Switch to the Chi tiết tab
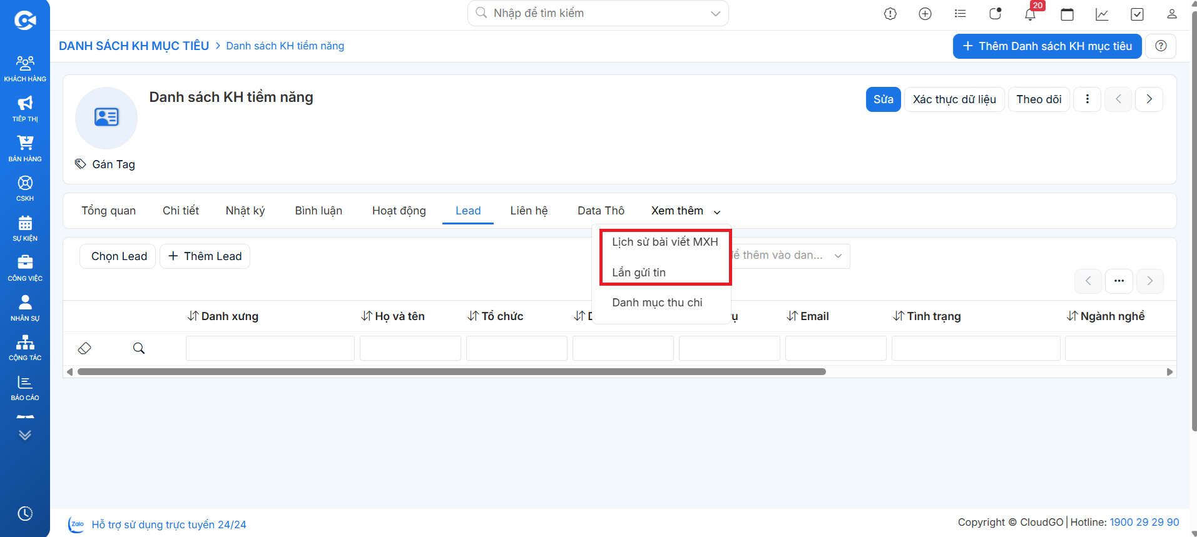This screenshot has width=1197, height=537. pyautogui.click(x=181, y=211)
